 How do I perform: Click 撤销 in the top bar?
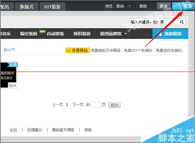[x=120, y=6]
